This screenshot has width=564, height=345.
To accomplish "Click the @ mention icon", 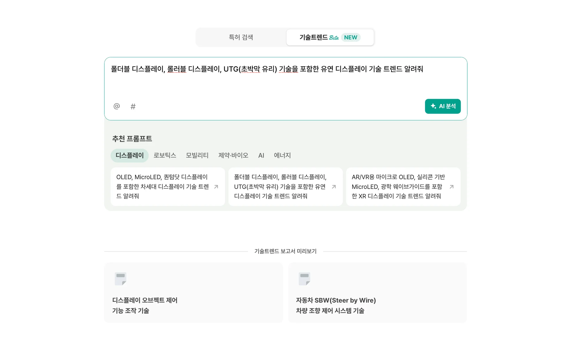I will 117,106.
